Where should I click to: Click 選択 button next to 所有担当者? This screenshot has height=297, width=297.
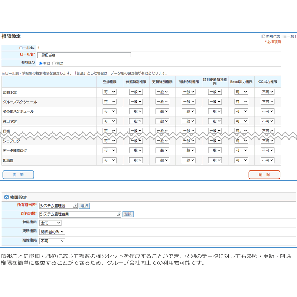click(x=84, y=206)
